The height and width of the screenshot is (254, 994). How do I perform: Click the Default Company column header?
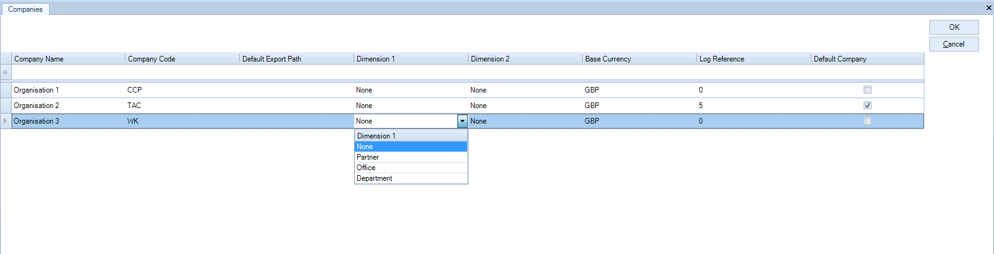click(x=868, y=58)
